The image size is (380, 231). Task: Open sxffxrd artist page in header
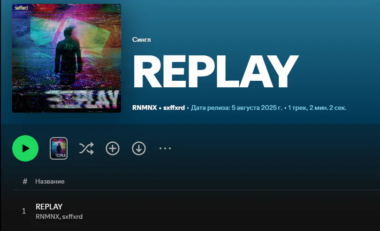(x=174, y=108)
